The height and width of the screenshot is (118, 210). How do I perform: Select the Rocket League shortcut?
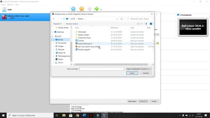[x=84, y=49]
